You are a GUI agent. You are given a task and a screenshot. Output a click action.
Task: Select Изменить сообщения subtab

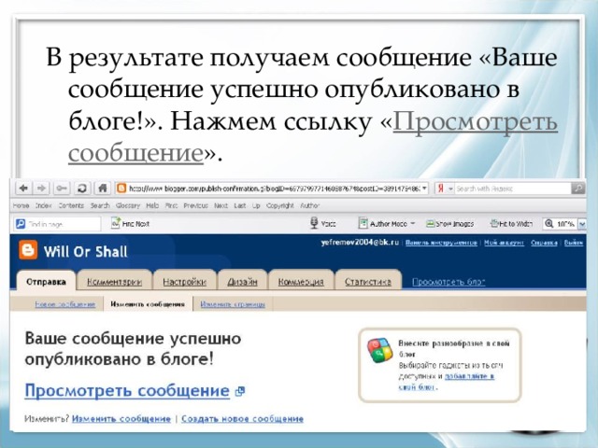[x=148, y=304]
